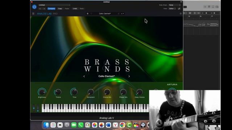Select next preset arrow beside Cello Clarinet
The width and height of the screenshot is (232, 130).
(x=129, y=76)
